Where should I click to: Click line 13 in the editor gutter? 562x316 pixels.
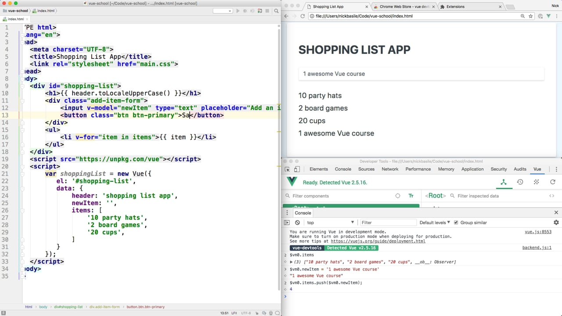click(x=5, y=115)
